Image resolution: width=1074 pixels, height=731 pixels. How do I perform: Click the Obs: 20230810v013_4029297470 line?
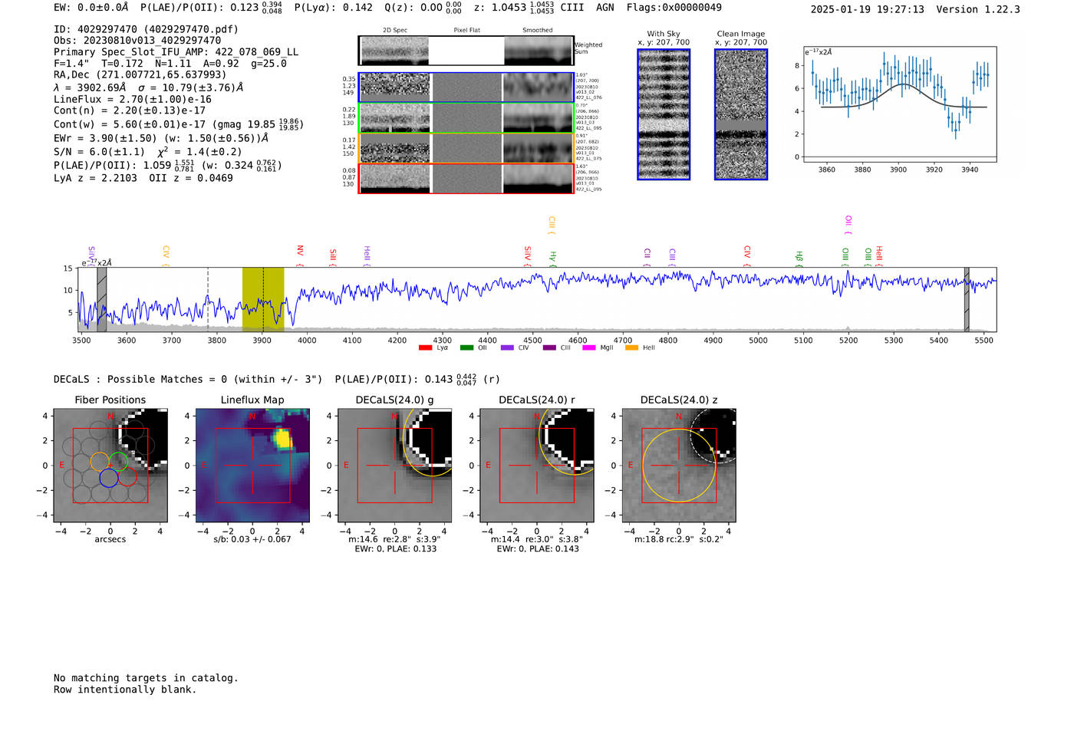coord(137,41)
